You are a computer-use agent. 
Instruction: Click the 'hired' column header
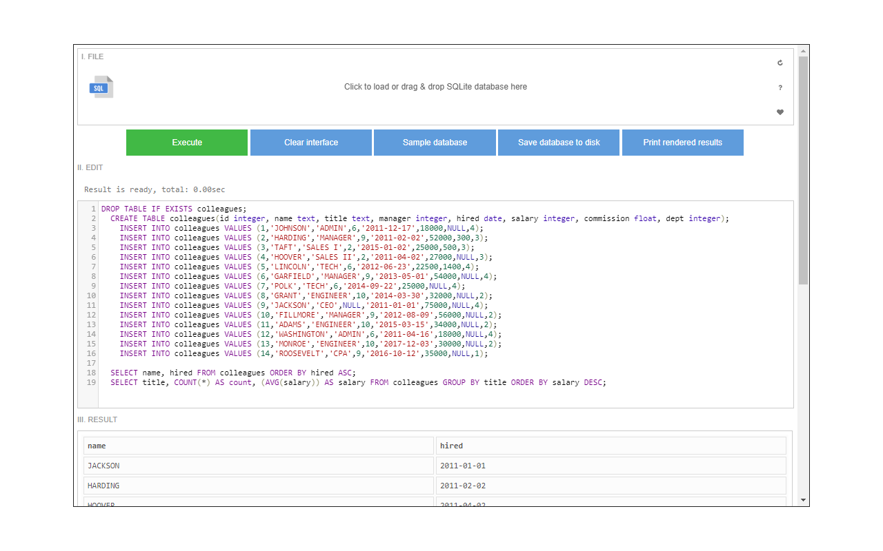[611, 446]
